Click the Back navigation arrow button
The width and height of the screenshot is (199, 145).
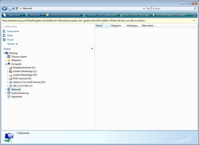coord(4,8)
